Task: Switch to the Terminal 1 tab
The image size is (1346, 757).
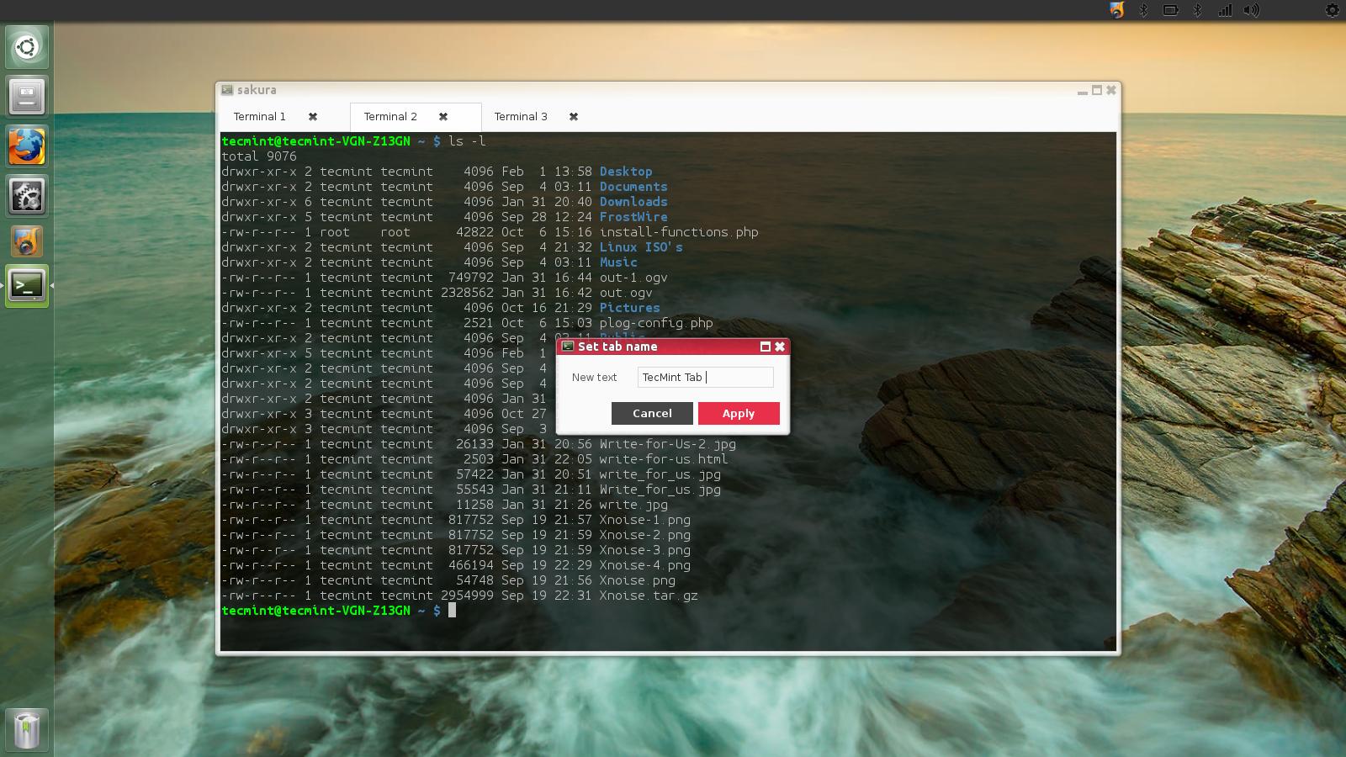Action: click(259, 117)
